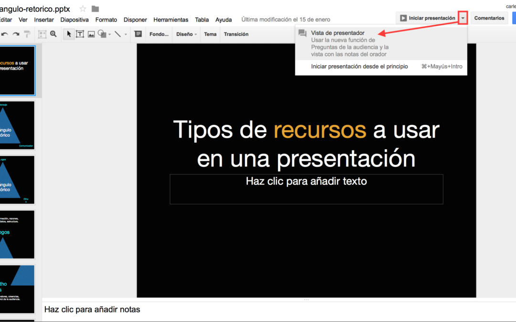Click the Iniciar presentación button
The image size is (516, 322).
click(x=428, y=18)
